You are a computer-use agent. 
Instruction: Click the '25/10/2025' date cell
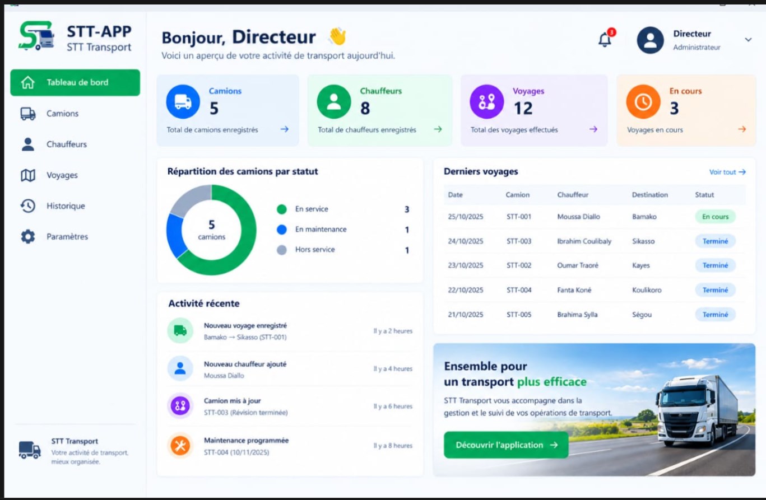coord(466,217)
